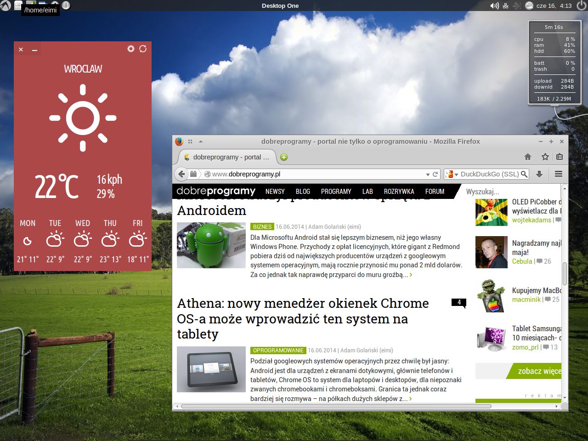Viewport: 588px width, 441px height.
Task: Open LAB in the site navigation
Action: coord(367,192)
